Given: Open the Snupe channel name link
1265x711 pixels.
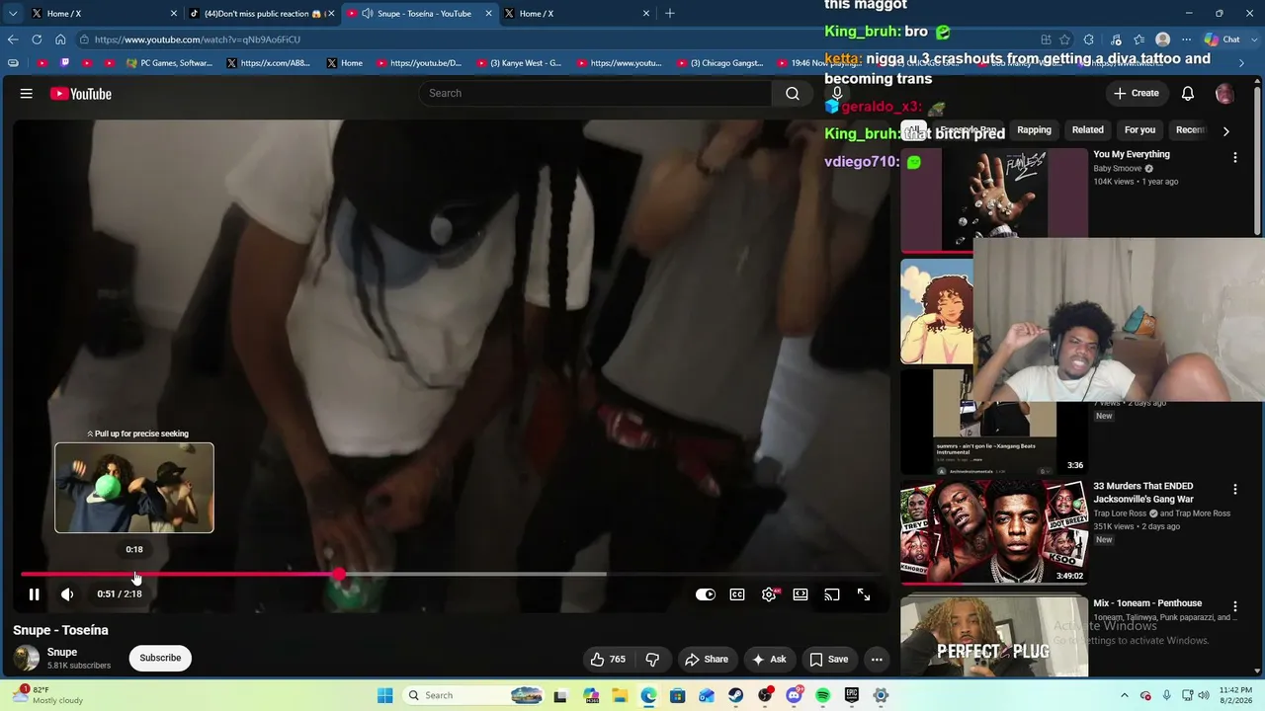Looking at the screenshot, I should [62, 652].
